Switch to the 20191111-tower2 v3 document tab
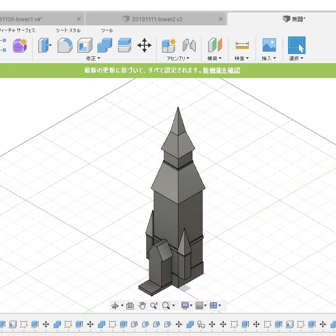This screenshot has width=336, height=336. click(156, 19)
